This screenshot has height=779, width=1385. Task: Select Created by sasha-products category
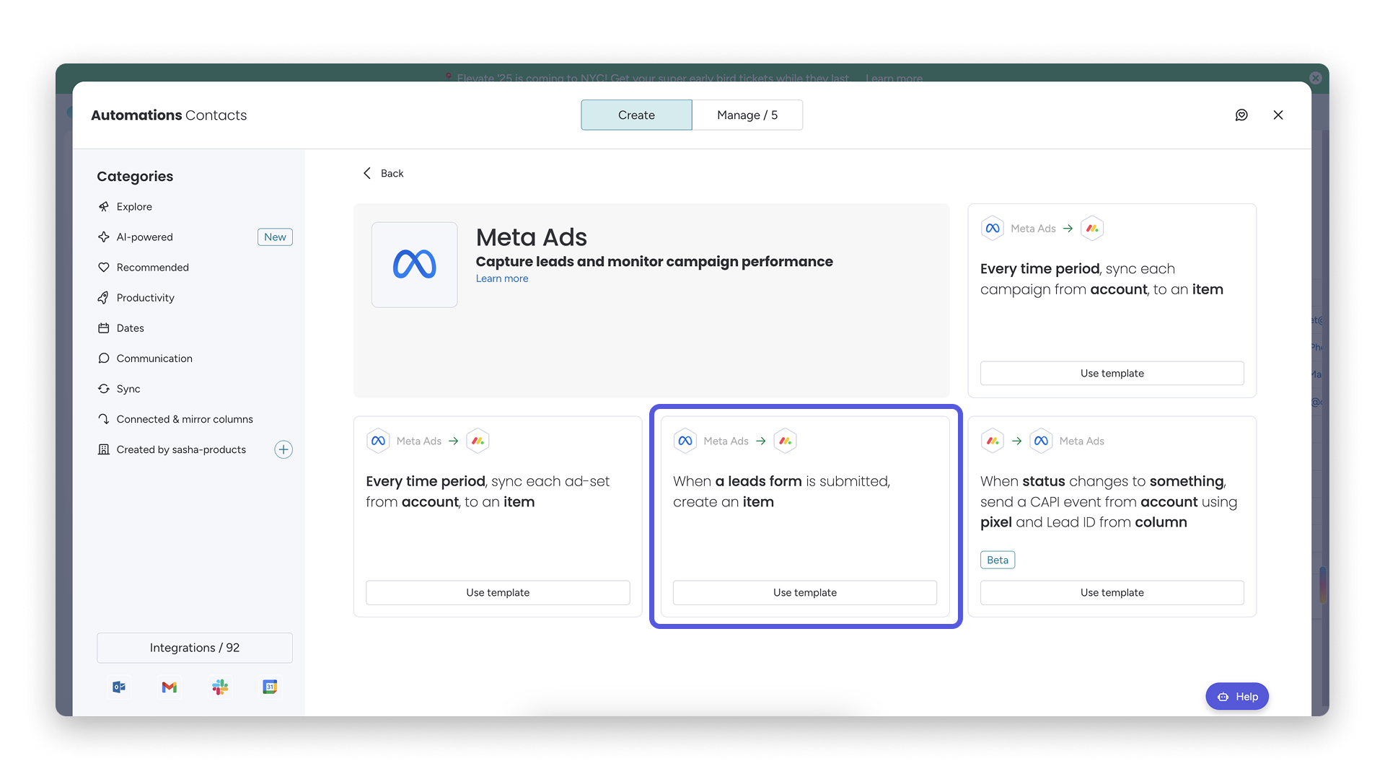[181, 449]
